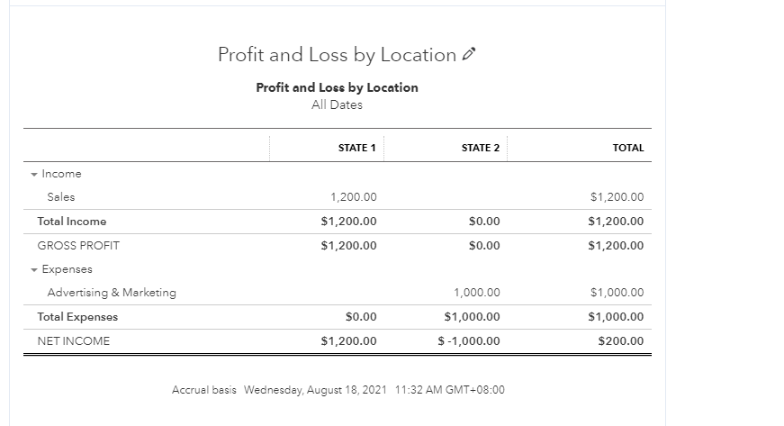
Task: Select the Sales row label
Action: click(61, 197)
